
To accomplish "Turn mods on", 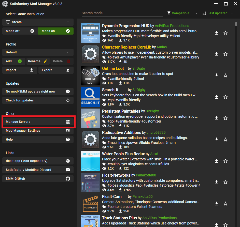I will coord(56,31).
